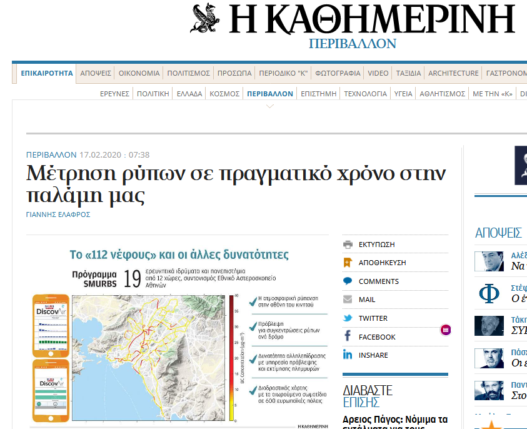Select ΕΠΙΣΤΗΜΗ in the submenu
527x429 pixels.
pyautogui.click(x=318, y=94)
